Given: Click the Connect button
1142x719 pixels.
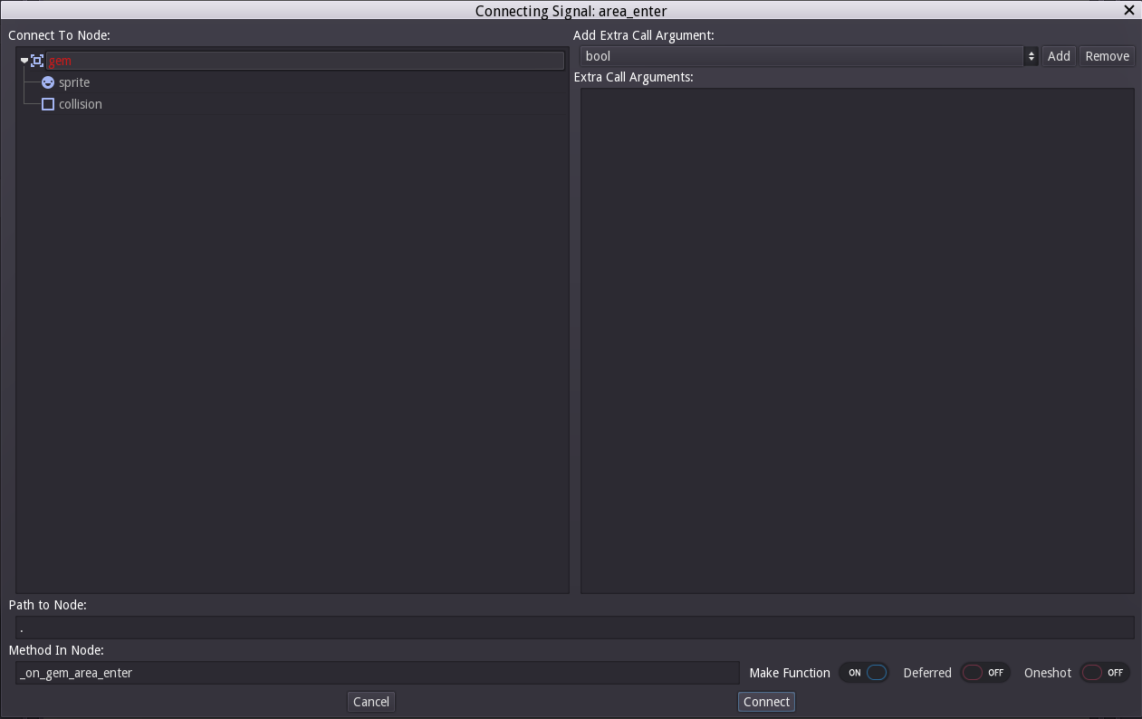Looking at the screenshot, I should [766, 702].
